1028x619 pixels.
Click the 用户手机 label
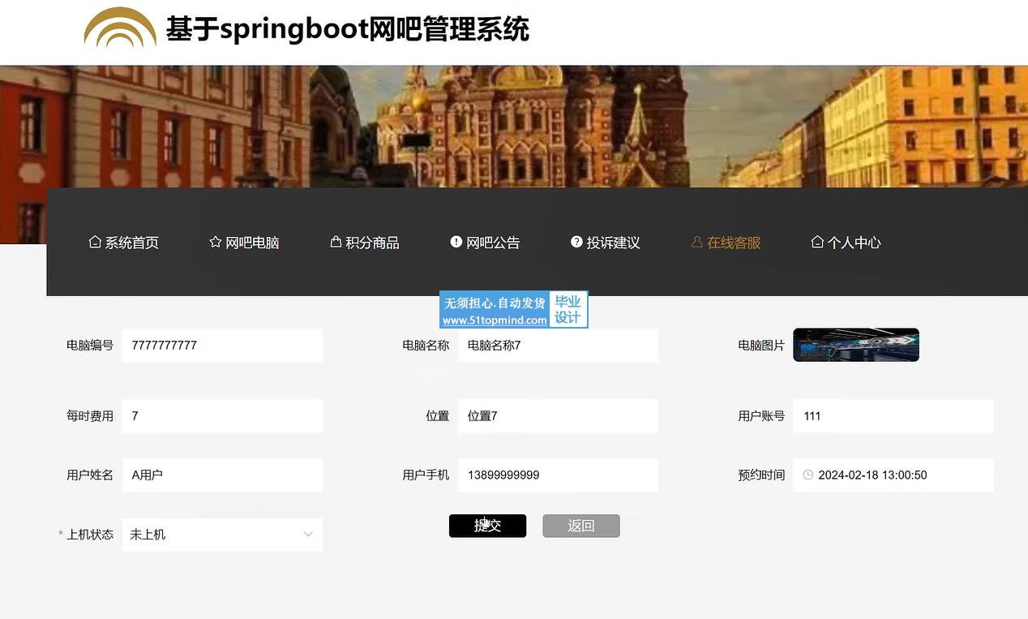tap(426, 475)
